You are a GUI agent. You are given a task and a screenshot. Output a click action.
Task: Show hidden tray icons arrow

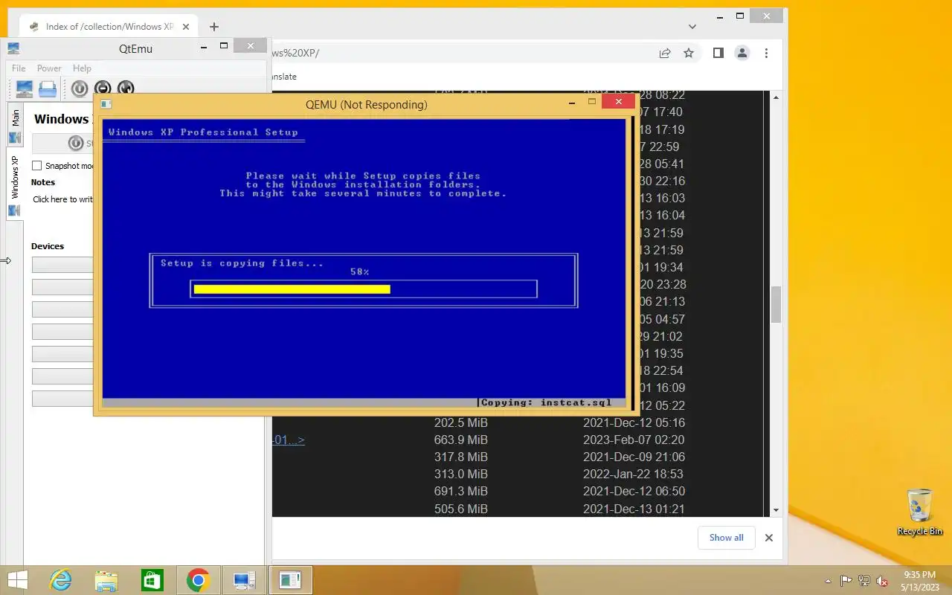(829, 581)
